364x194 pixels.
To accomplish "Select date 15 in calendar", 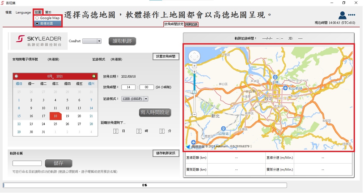I will pos(19,116).
